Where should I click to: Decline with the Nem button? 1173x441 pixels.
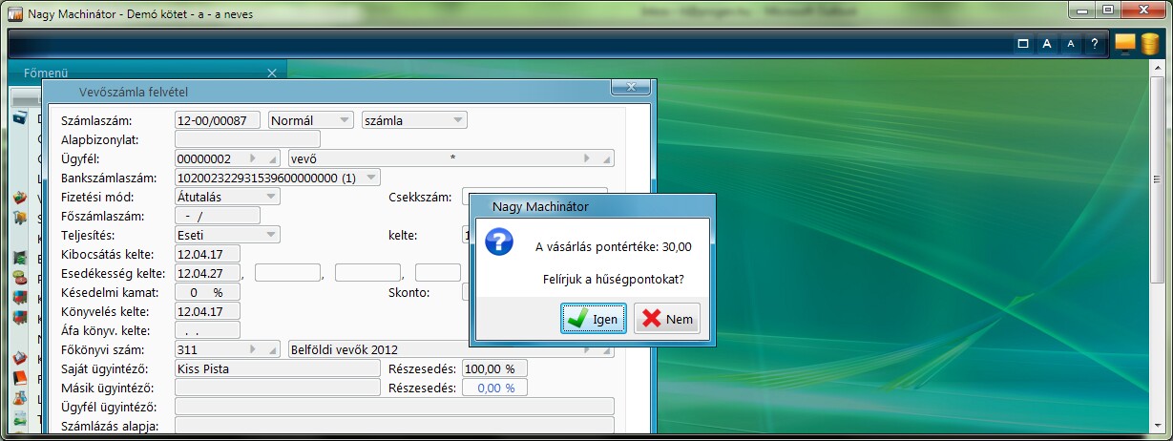pos(666,319)
